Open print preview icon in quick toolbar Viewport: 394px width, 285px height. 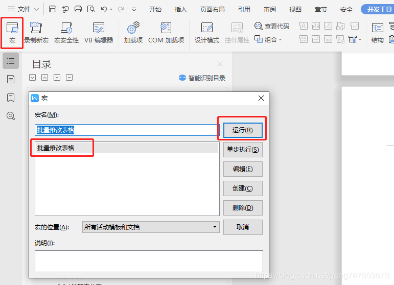point(91,9)
